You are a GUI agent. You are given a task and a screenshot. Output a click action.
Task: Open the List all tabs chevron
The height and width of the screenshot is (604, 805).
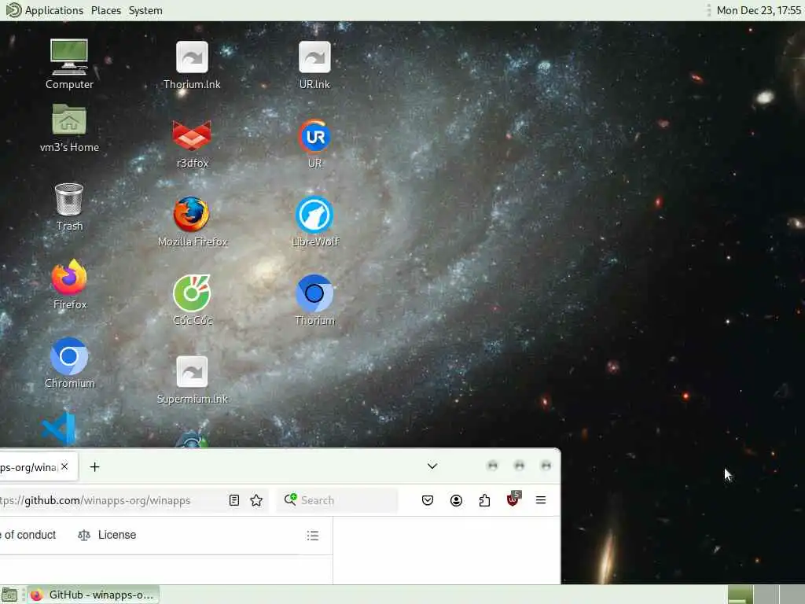click(x=432, y=466)
